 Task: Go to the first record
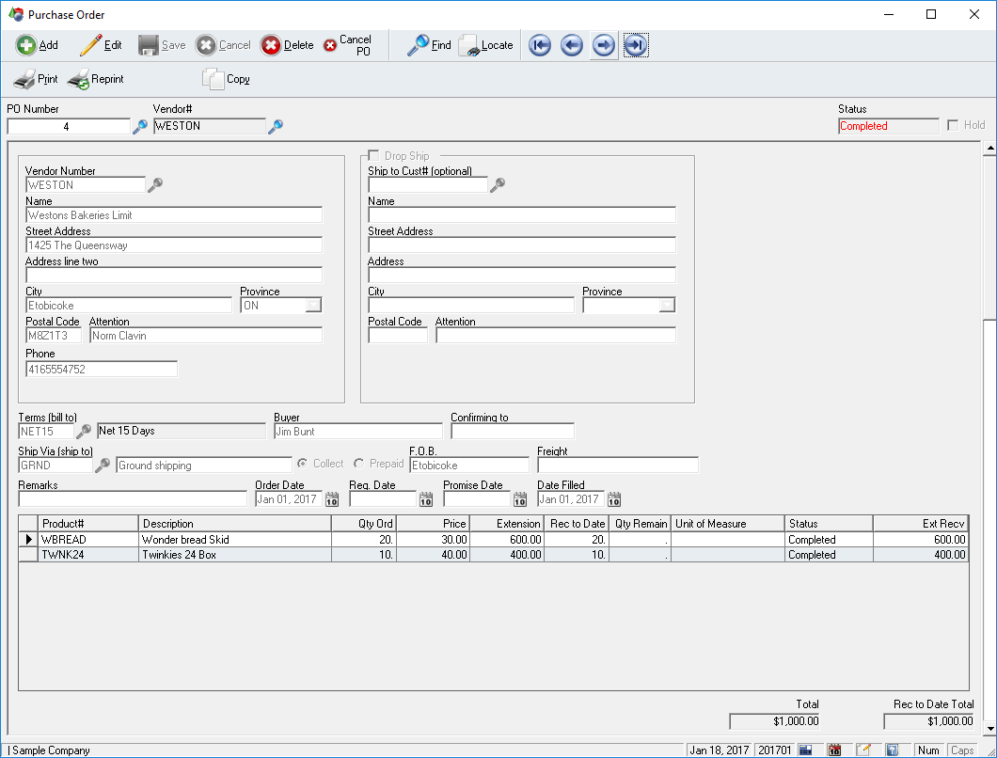tap(540, 45)
